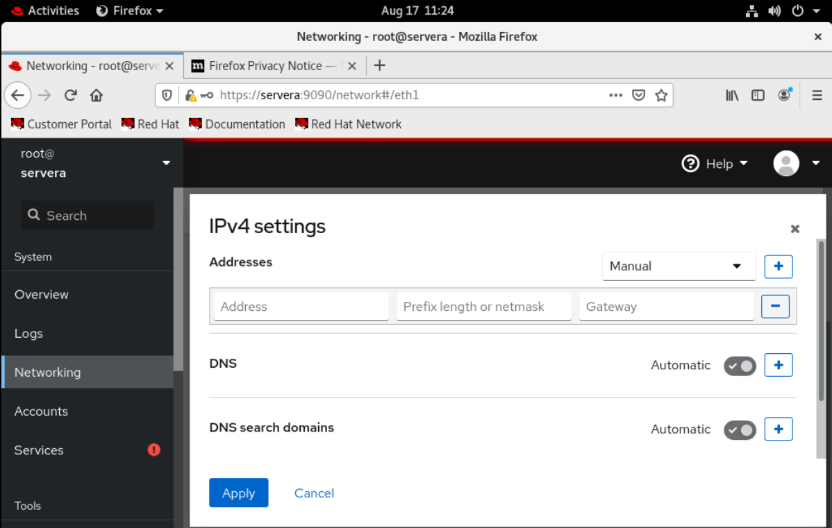
Task: Open the root@servera session dropdown
Action: pos(90,163)
